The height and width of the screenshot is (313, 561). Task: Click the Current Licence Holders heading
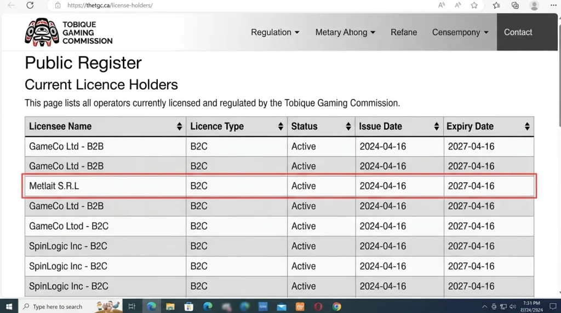101,85
